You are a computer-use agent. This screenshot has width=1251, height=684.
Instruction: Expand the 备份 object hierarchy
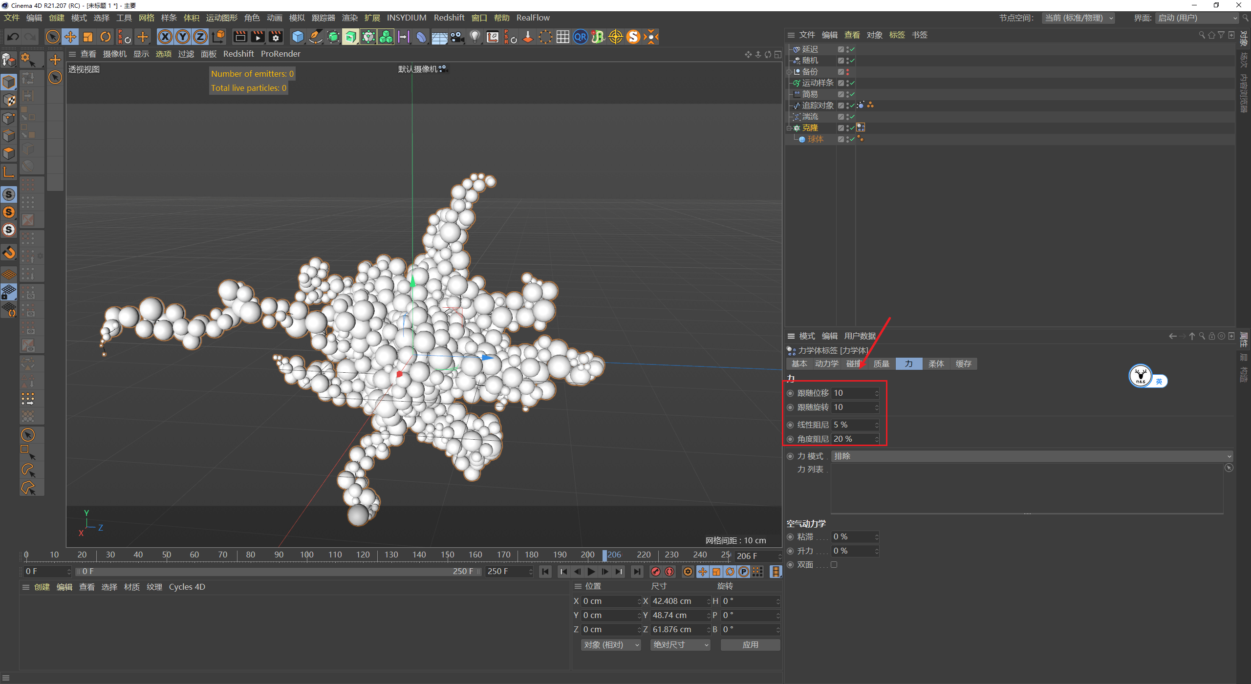click(789, 72)
